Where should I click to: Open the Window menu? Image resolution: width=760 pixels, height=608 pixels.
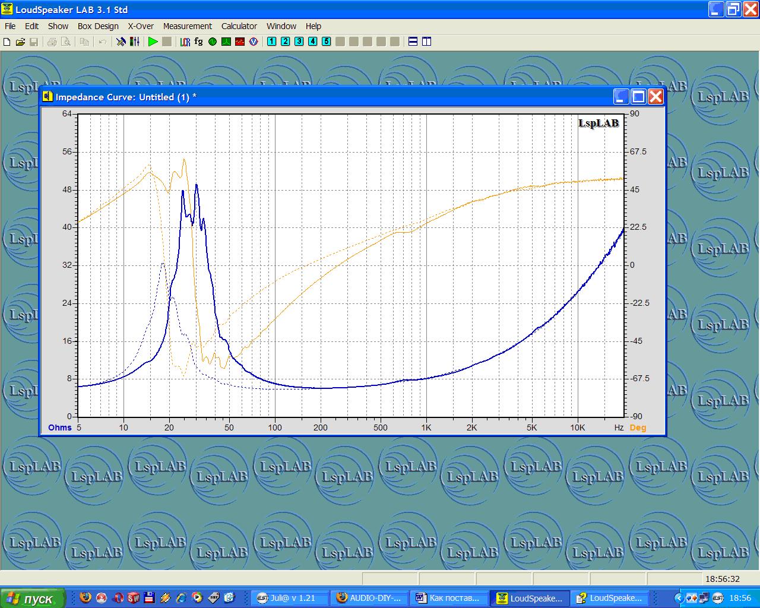pos(281,26)
